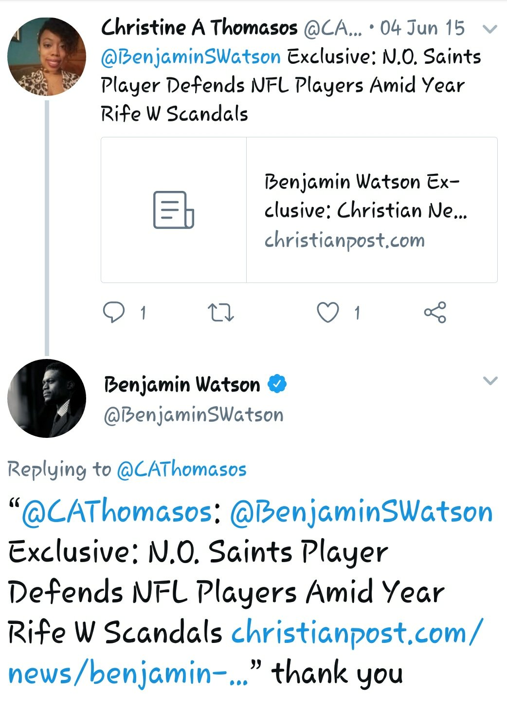The width and height of the screenshot is (507, 715).
Task: Click Benjamin Watson's verified badge
Action: point(277,384)
